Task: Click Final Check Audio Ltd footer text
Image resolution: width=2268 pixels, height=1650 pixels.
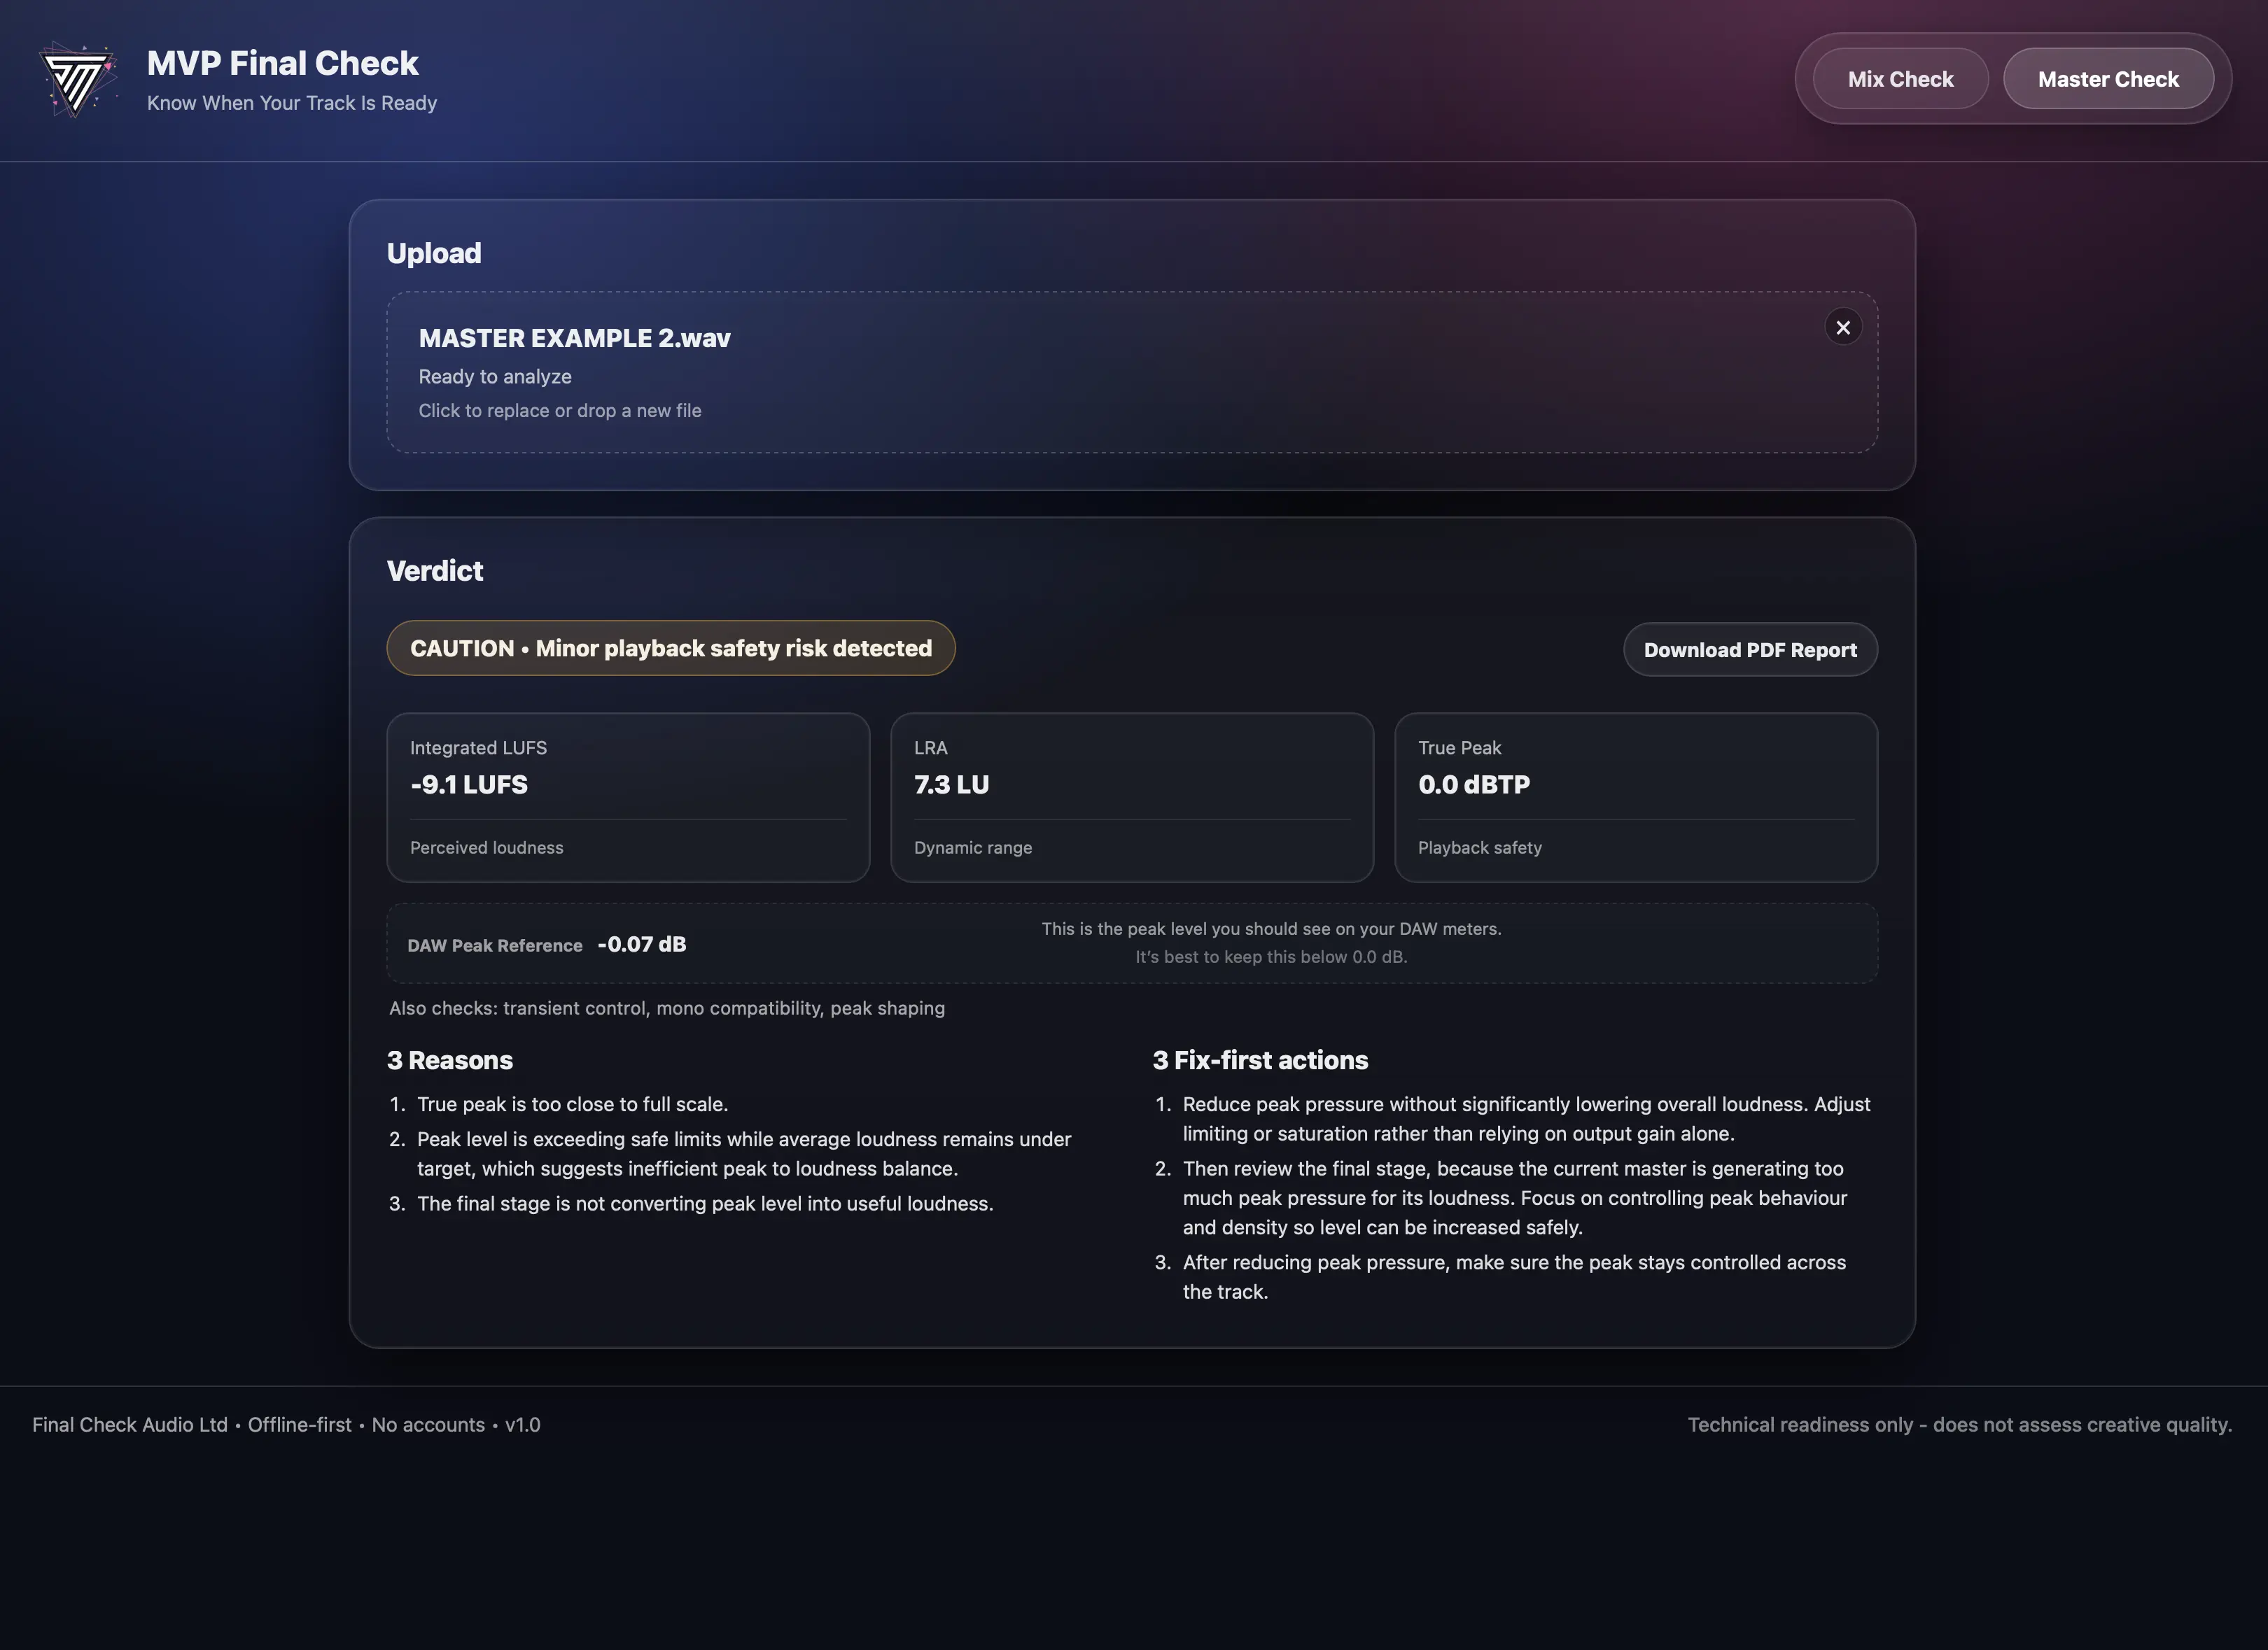Action: point(130,1424)
